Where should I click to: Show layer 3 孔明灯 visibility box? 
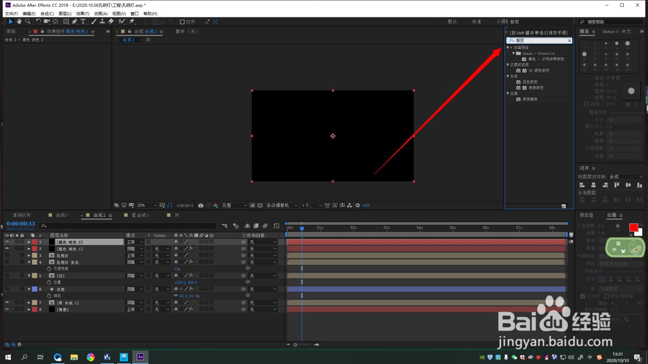pos(7,255)
